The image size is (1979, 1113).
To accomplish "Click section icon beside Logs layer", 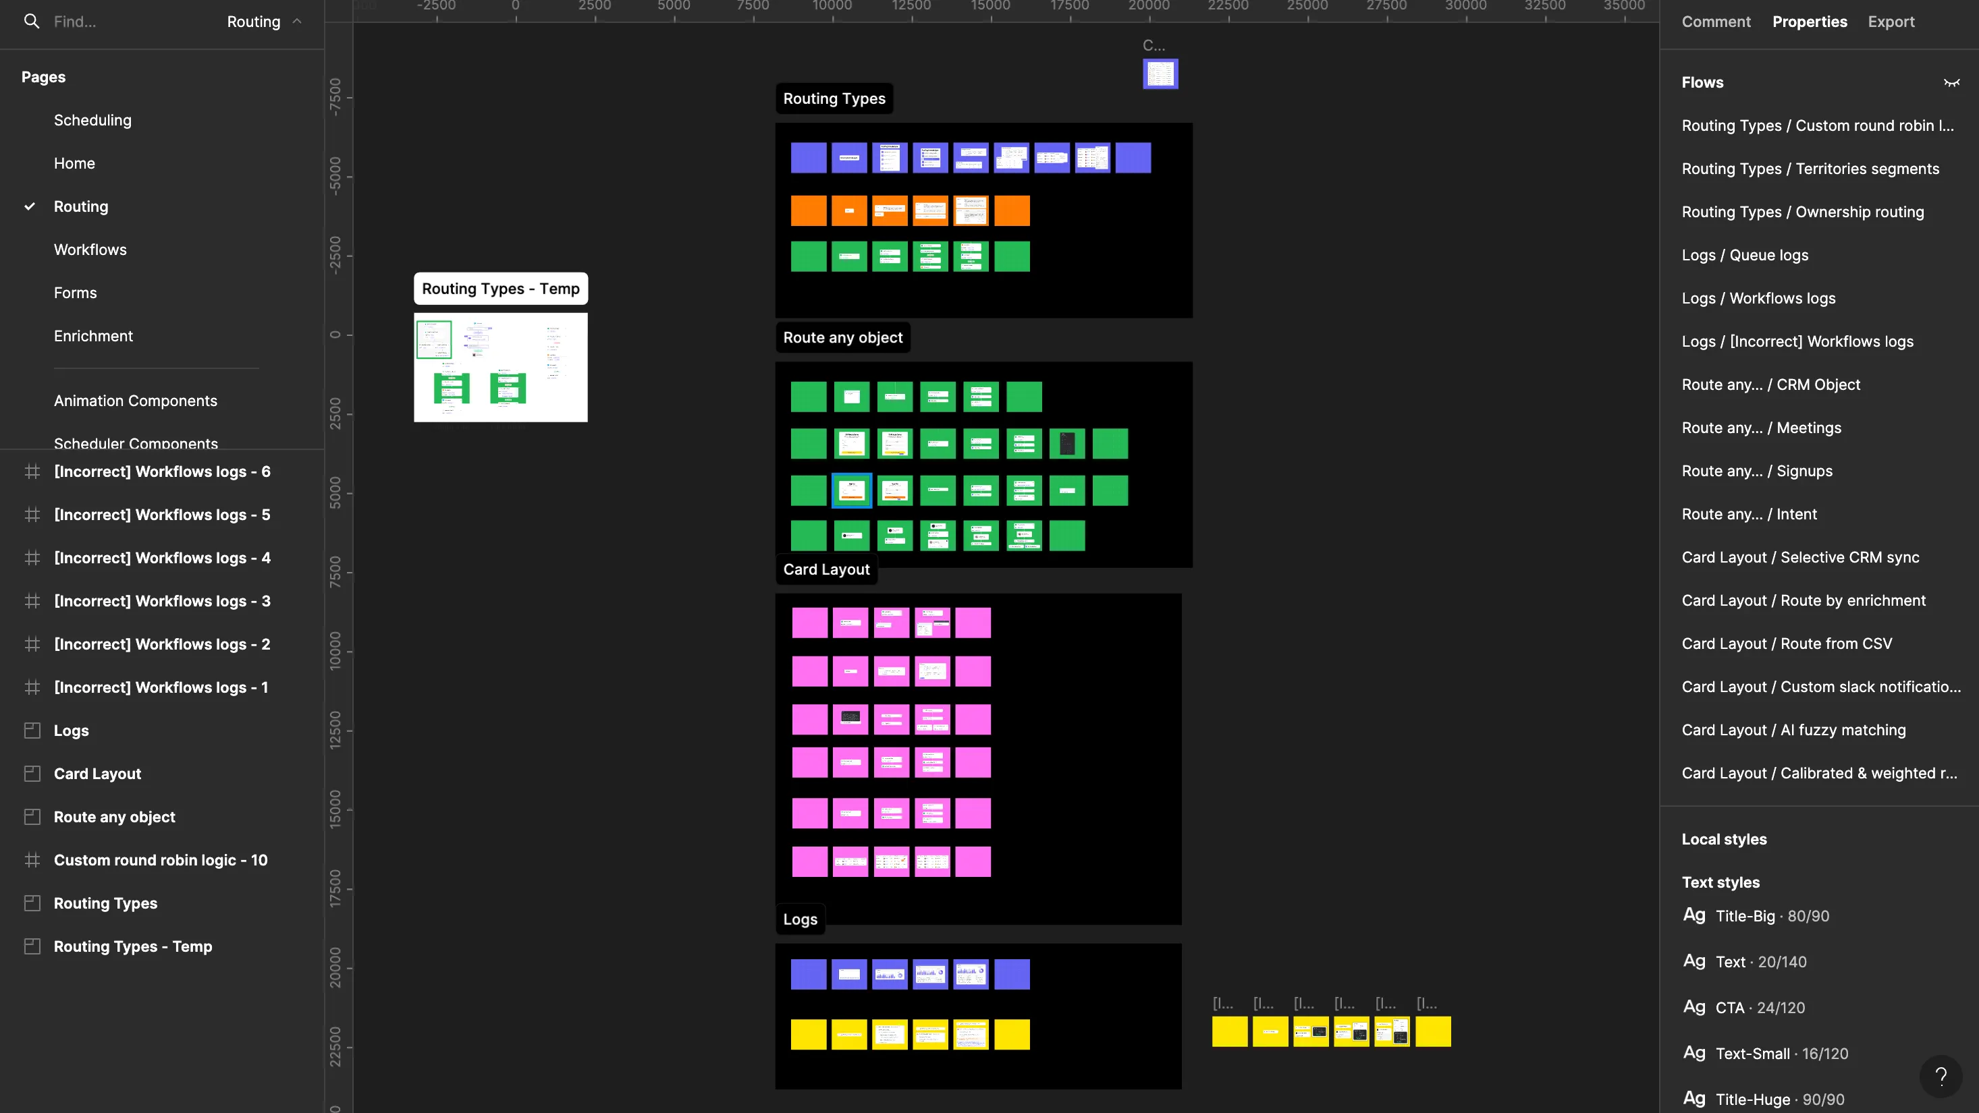I will pos(32,731).
